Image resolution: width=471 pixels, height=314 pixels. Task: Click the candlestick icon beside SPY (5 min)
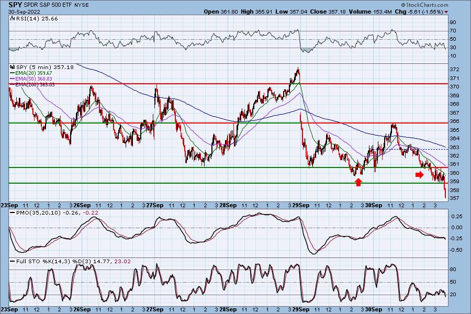pos(13,67)
